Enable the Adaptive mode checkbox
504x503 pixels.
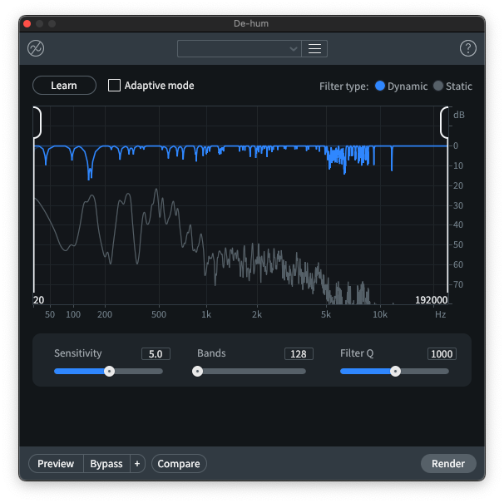pos(115,85)
